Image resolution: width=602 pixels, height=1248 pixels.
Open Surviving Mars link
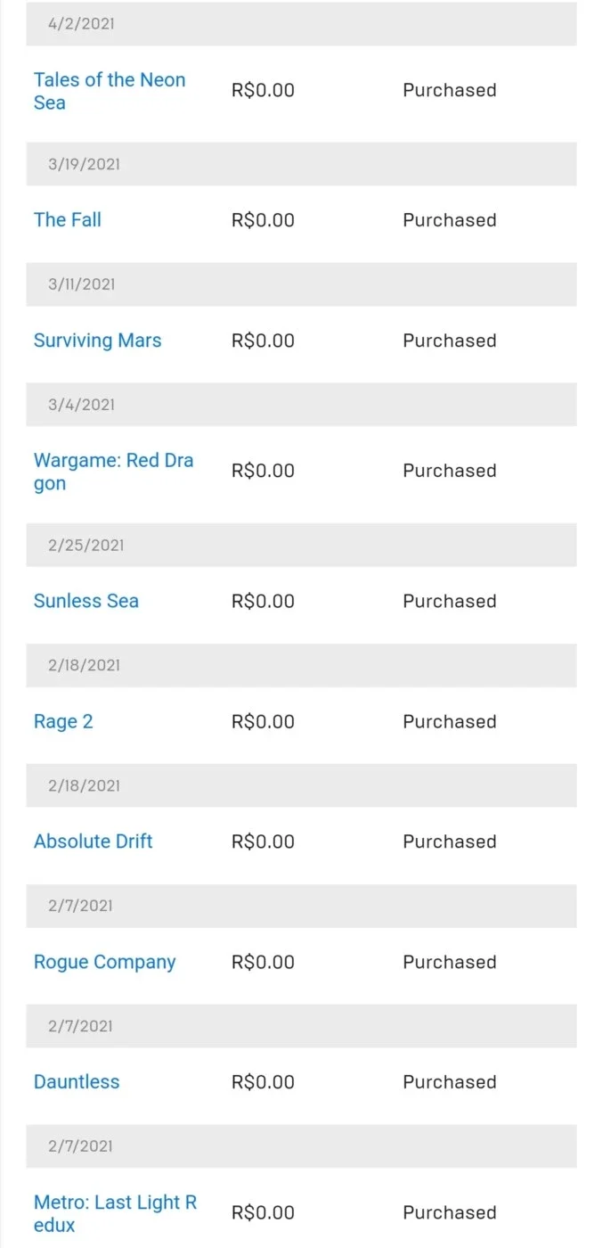coord(98,341)
